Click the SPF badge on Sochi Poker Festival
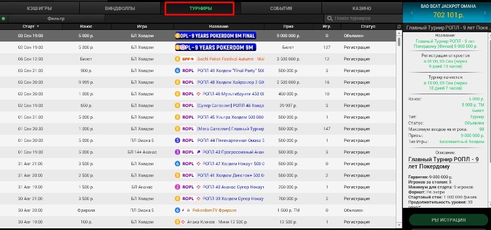This screenshot has height=230, width=491. point(186,59)
